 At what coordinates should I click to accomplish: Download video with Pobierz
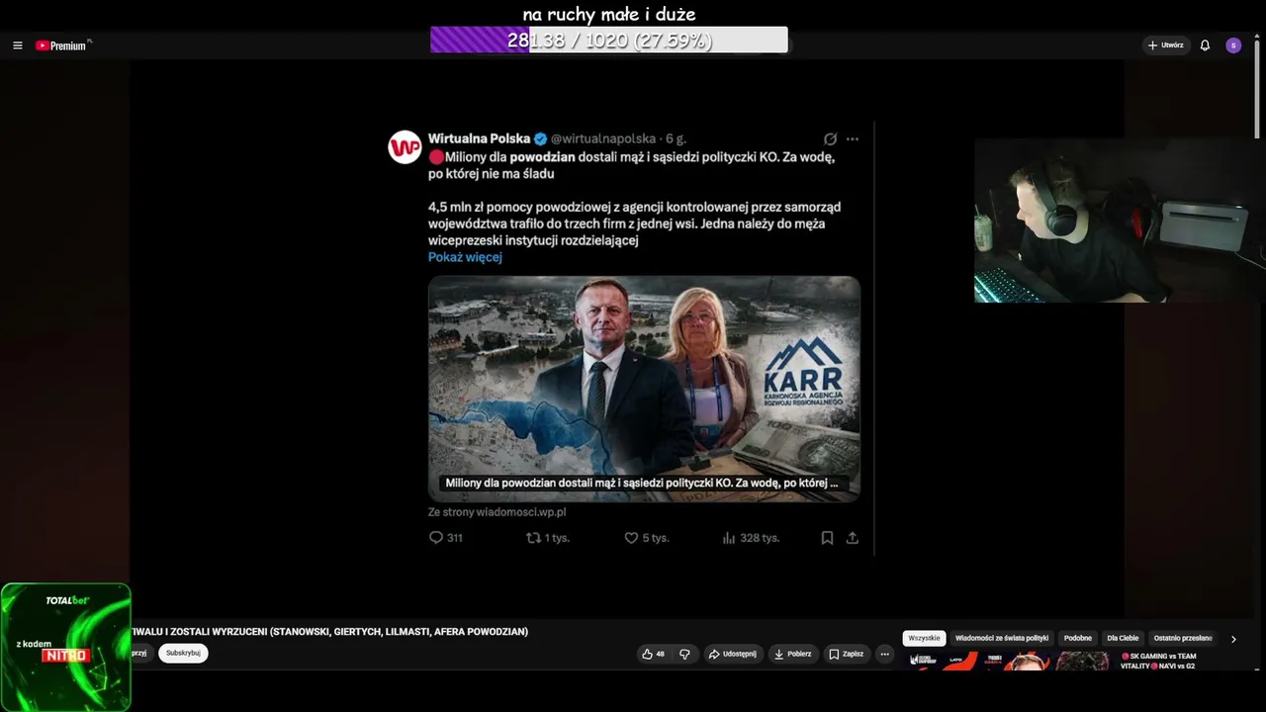click(792, 654)
